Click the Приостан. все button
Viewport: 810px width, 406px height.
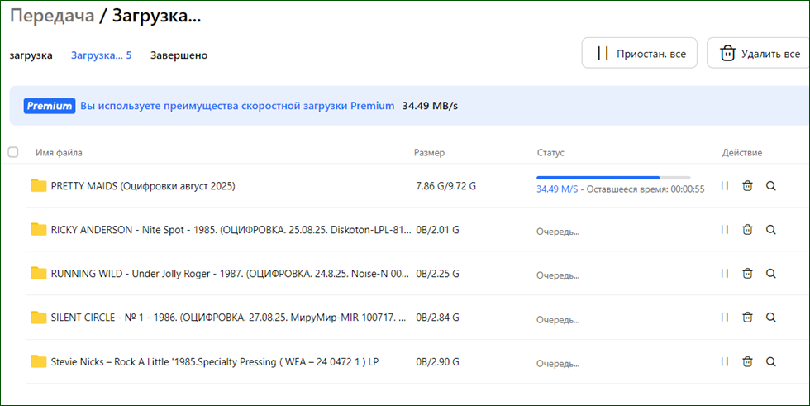[640, 53]
